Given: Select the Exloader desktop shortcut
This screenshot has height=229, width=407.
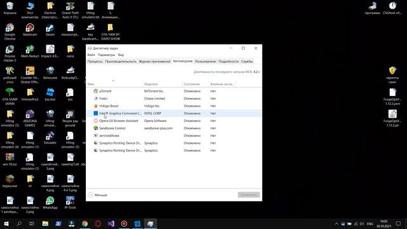Looking at the screenshot, I should [50, 138].
